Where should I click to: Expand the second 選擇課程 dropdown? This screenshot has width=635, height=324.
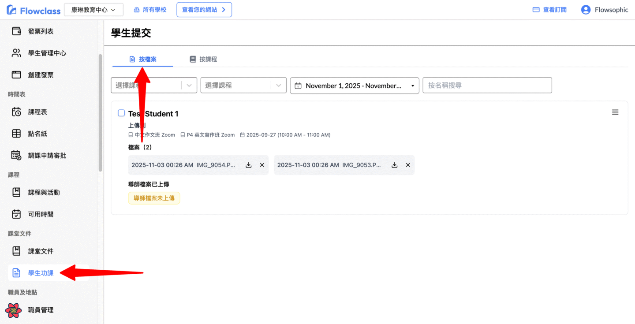[243, 86]
